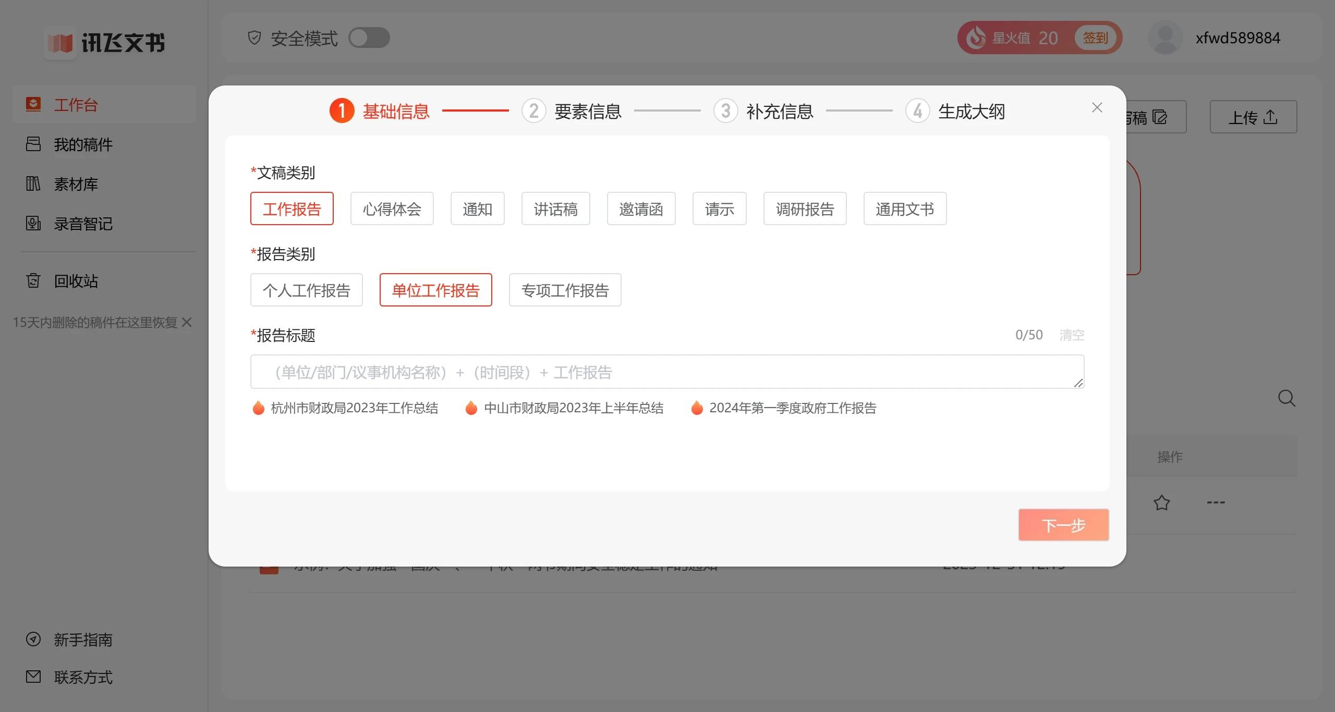The image size is (1335, 712).
Task: Open 新手指南 link
Action: (x=83, y=639)
